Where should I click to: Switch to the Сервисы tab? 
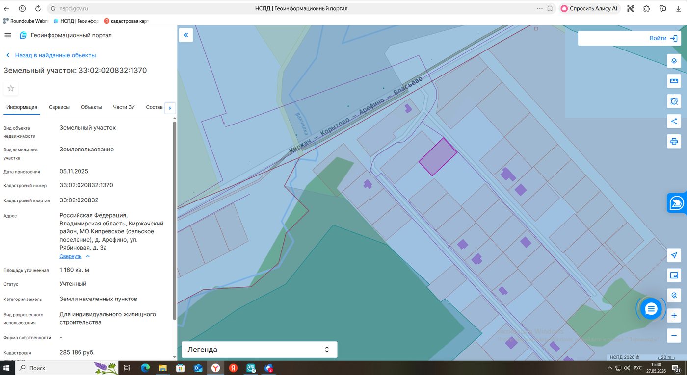pos(59,107)
